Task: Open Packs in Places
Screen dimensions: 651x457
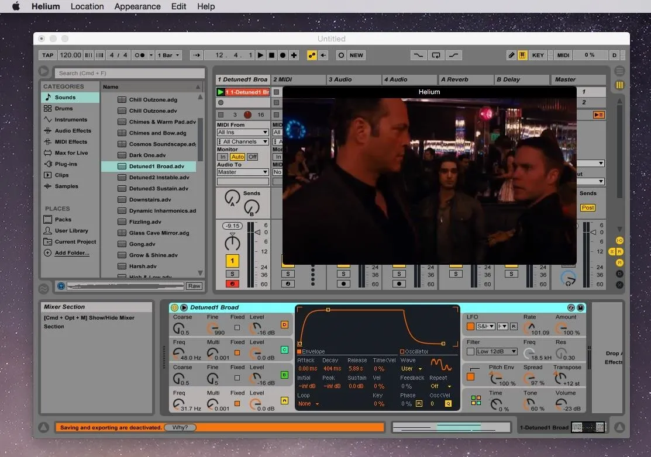Action: (70, 219)
